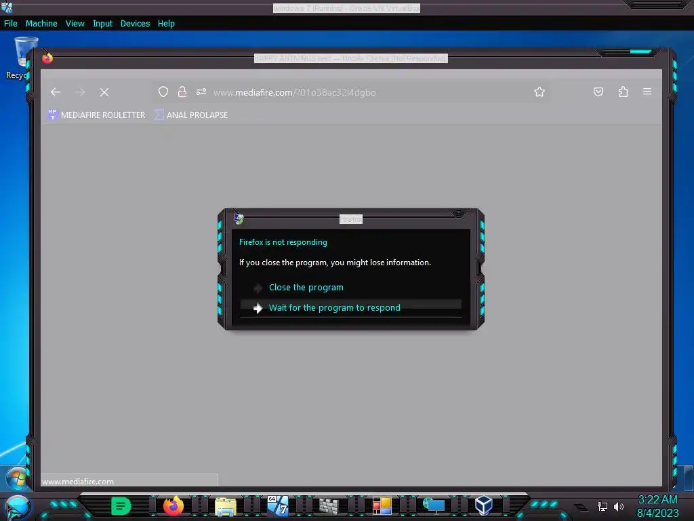Open the network monitor taskbar icon

pyautogui.click(x=434, y=505)
